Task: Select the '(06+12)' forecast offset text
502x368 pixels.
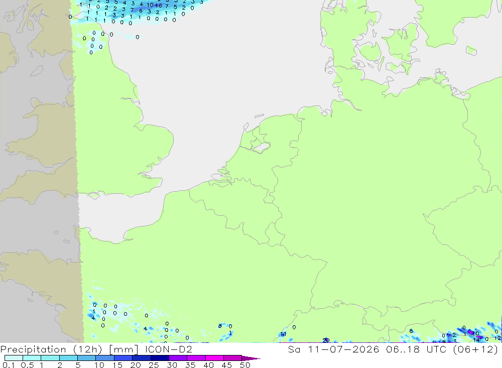Action: (x=476, y=349)
